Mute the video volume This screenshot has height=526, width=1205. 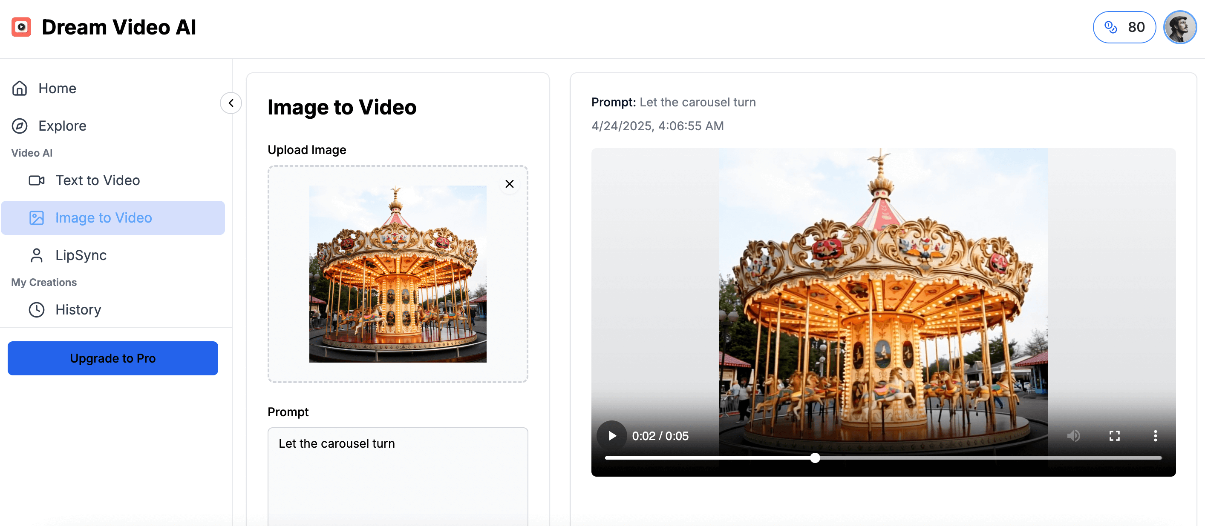(1074, 436)
